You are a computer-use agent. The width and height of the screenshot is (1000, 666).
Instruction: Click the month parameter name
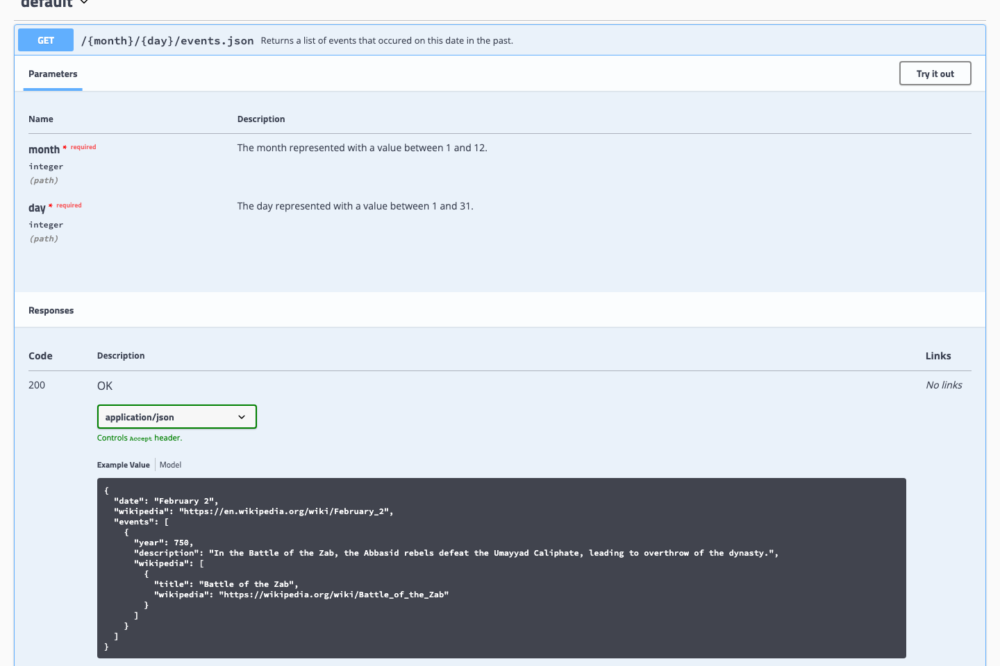click(x=44, y=148)
